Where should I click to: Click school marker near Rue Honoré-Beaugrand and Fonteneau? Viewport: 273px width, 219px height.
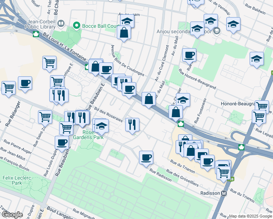183,100
